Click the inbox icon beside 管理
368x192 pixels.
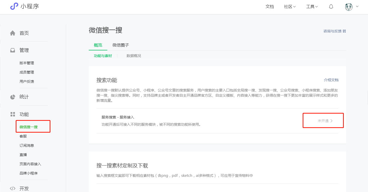(x=13, y=50)
